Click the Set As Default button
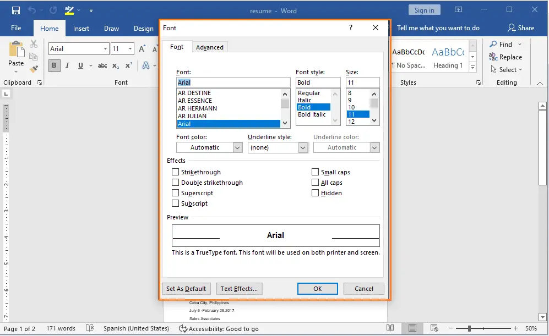This screenshot has width=549, height=336. pos(186,289)
